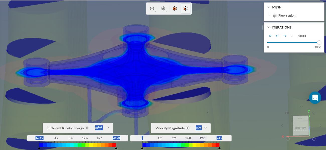Edit the 1e-15 minimum legend value
The height and width of the screenshot is (150, 326).
(x=39, y=138)
